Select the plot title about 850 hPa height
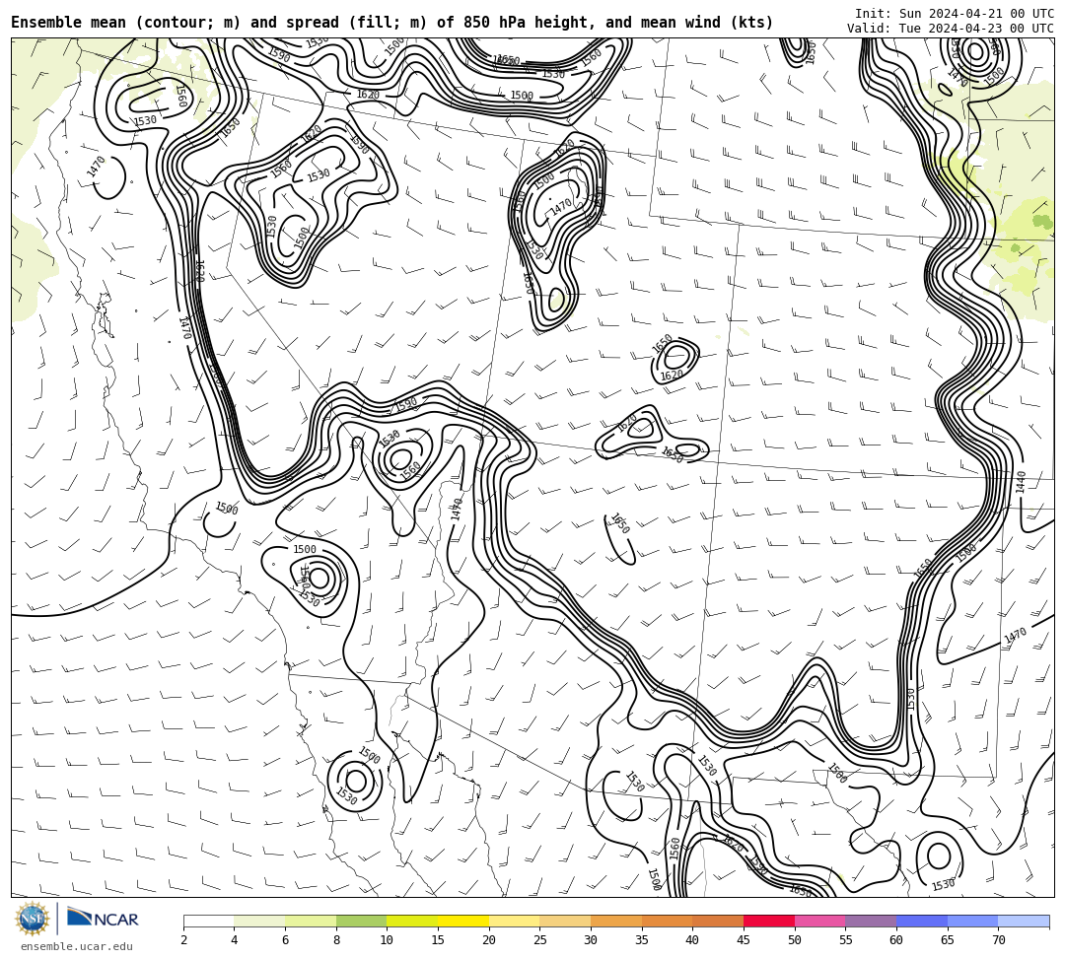The image size is (1065, 959). click(x=391, y=23)
